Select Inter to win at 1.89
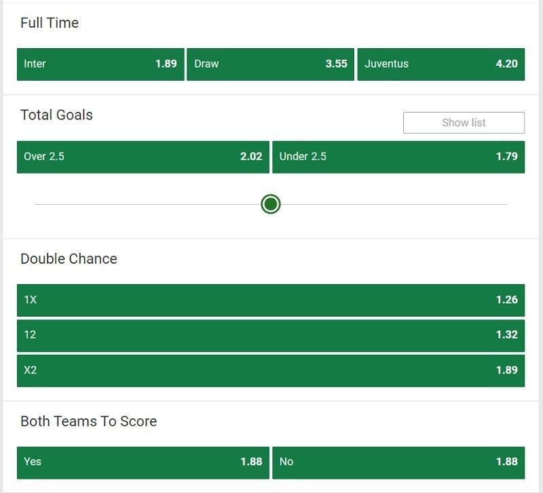 pyautogui.click(x=100, y=64)
